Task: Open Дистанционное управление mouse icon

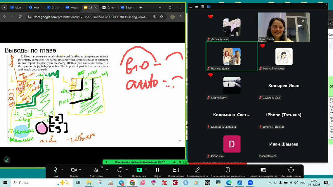Action: [228, 170]
